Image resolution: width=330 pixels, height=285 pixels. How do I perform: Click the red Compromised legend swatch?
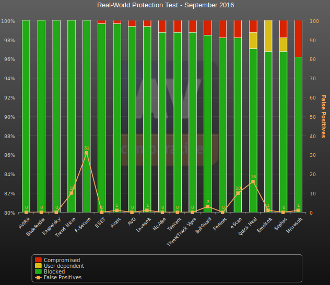(x=38, y=260)
